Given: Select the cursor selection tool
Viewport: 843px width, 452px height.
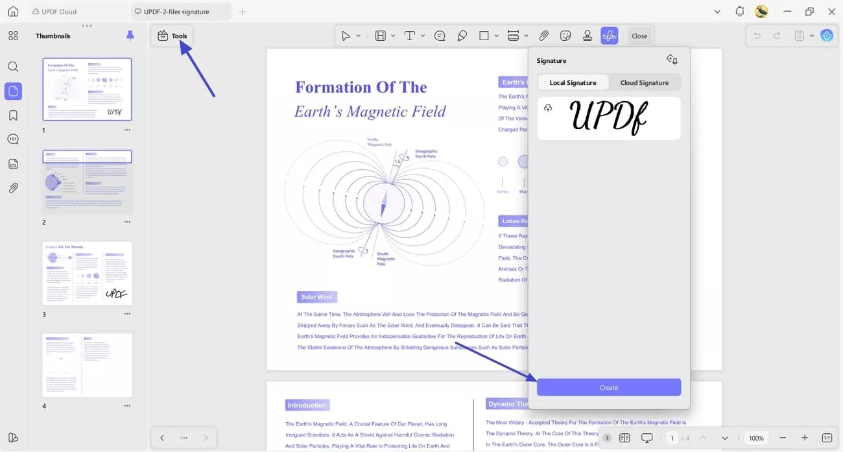Looking at the screenshot, I should [346, 36].
